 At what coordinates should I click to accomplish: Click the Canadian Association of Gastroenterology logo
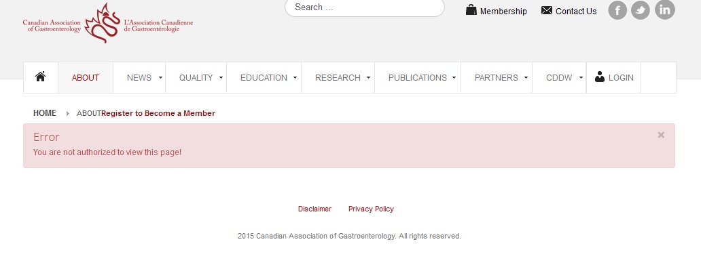point(108,23)
